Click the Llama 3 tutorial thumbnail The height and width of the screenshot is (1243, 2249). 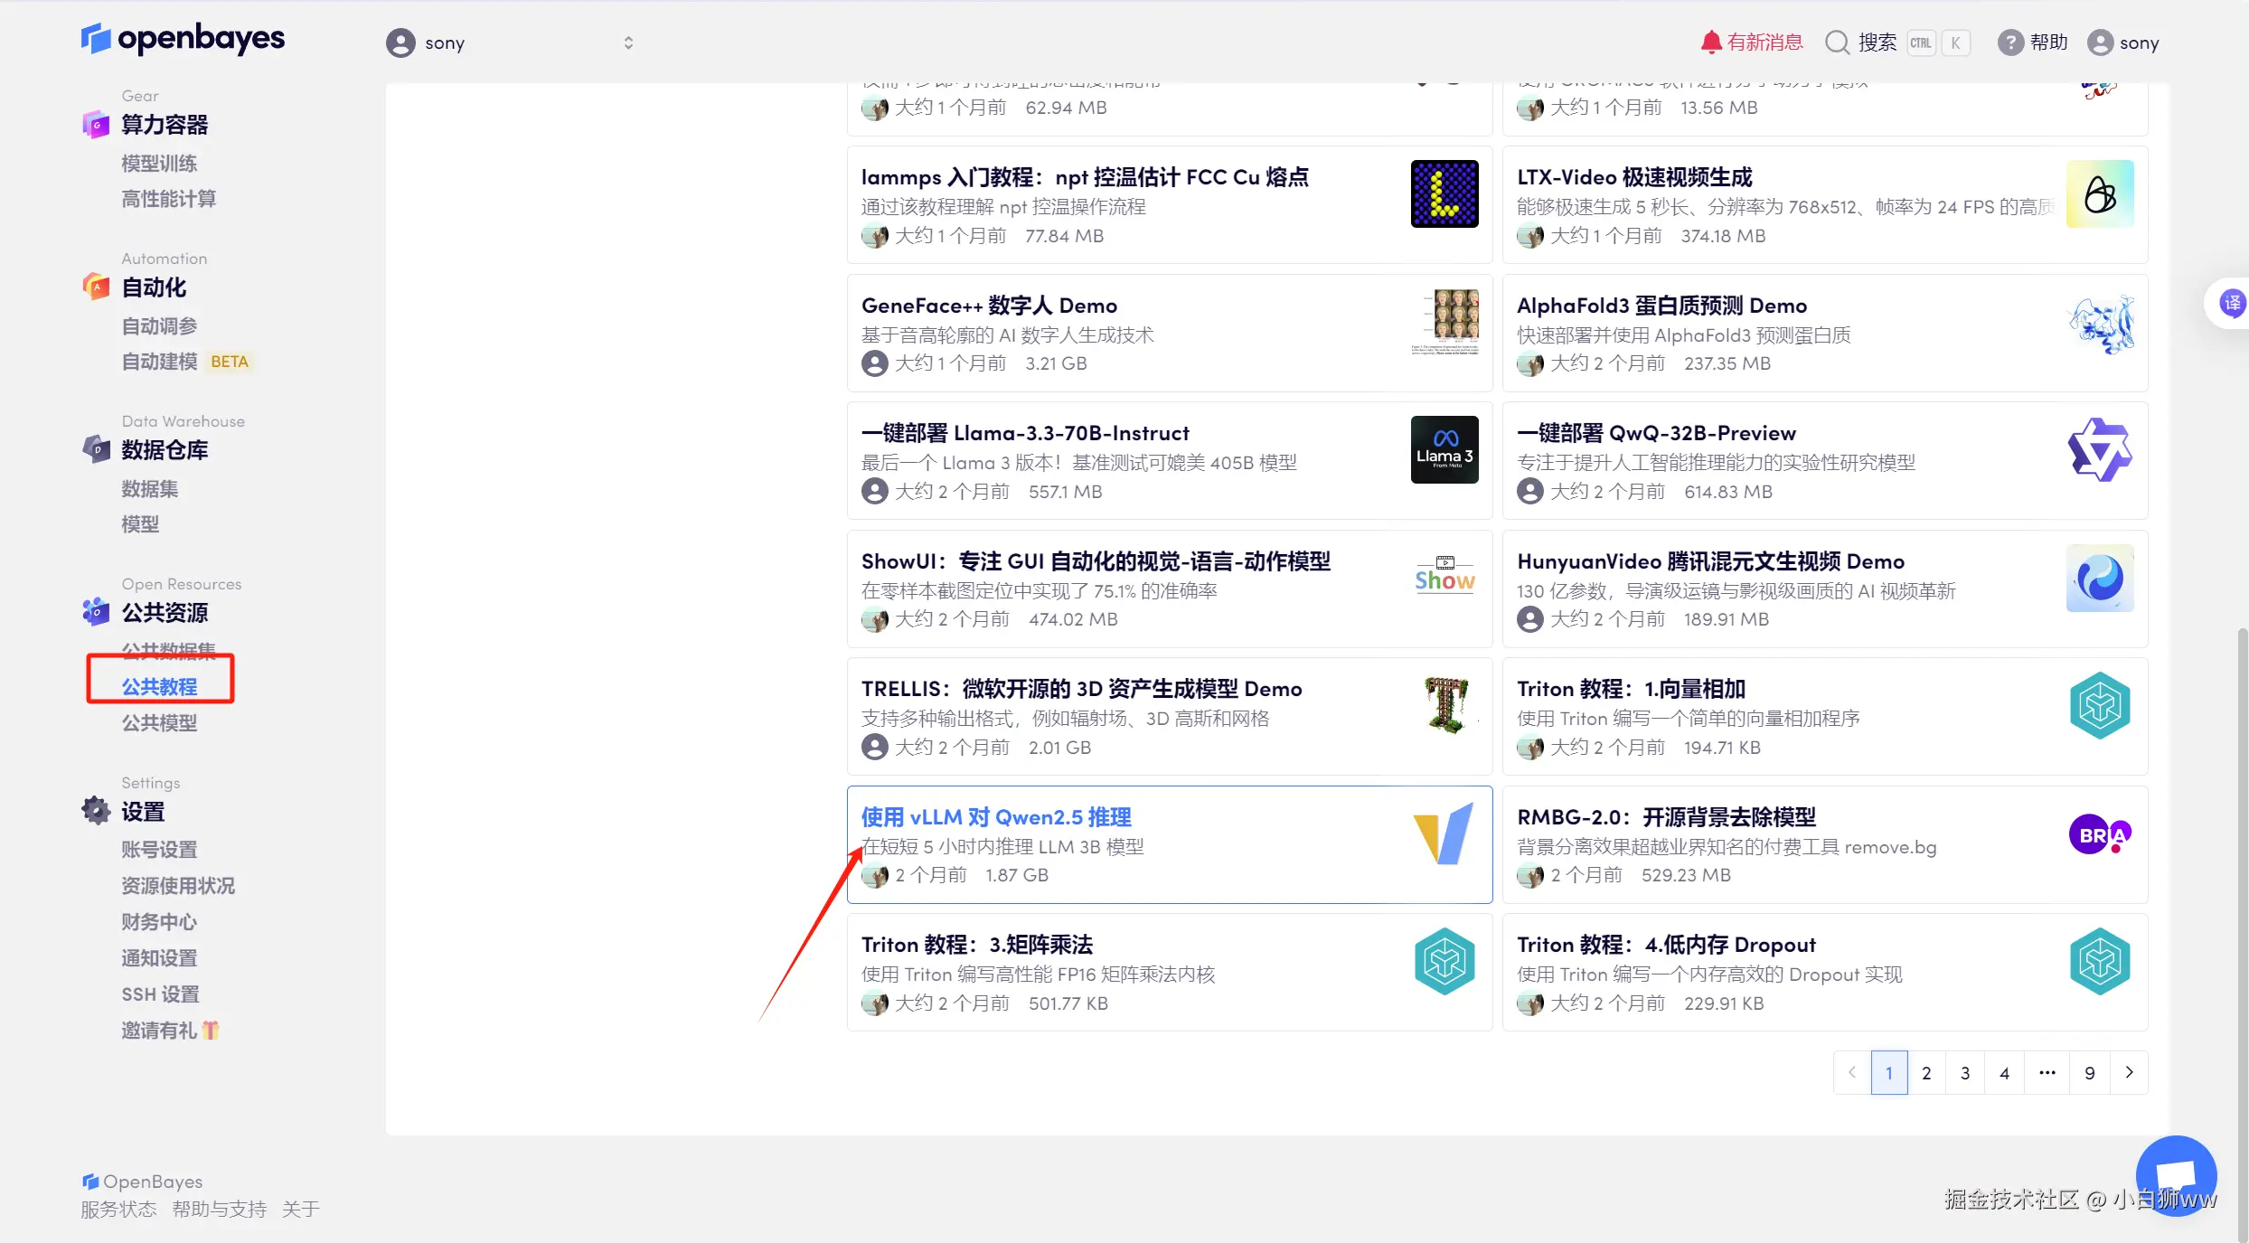pyautogui.click(x=1444, y=449)
